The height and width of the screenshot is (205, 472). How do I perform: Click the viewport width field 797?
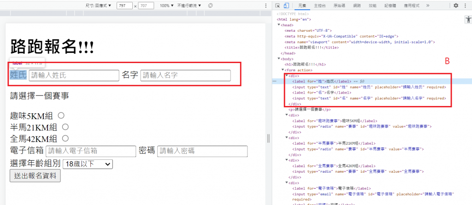pos(124,6)
